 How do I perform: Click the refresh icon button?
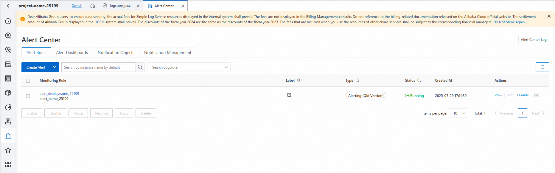tap(542, 67)
